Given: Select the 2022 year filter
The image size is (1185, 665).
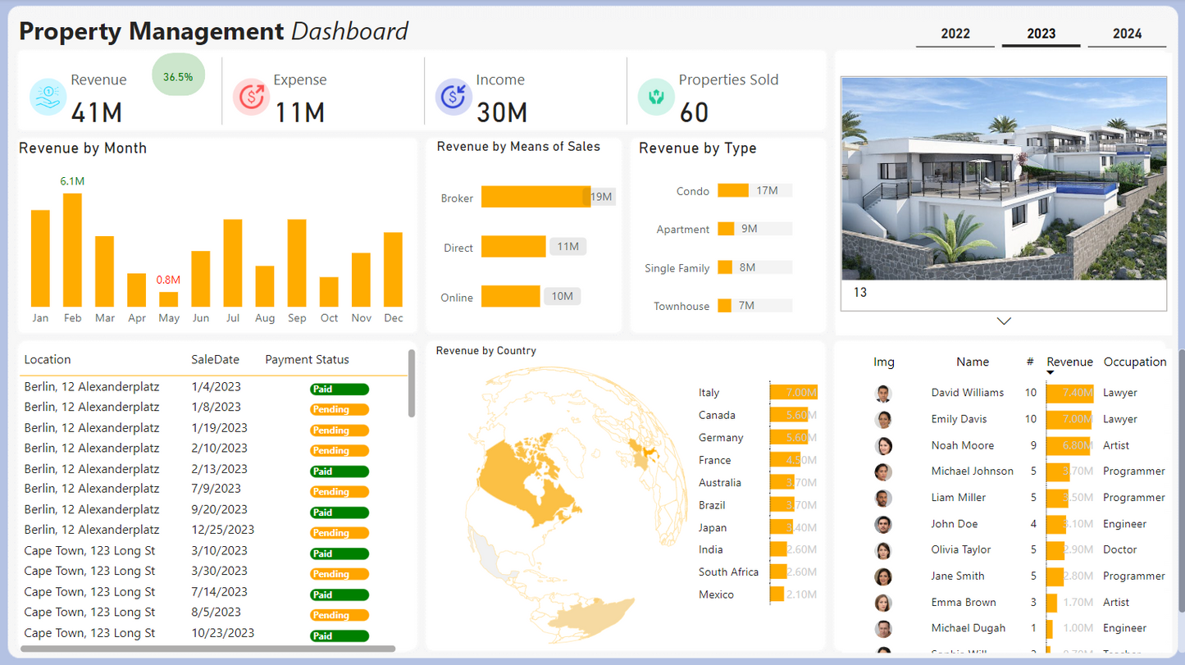Looking at the screenshot, I should point(955,34).
